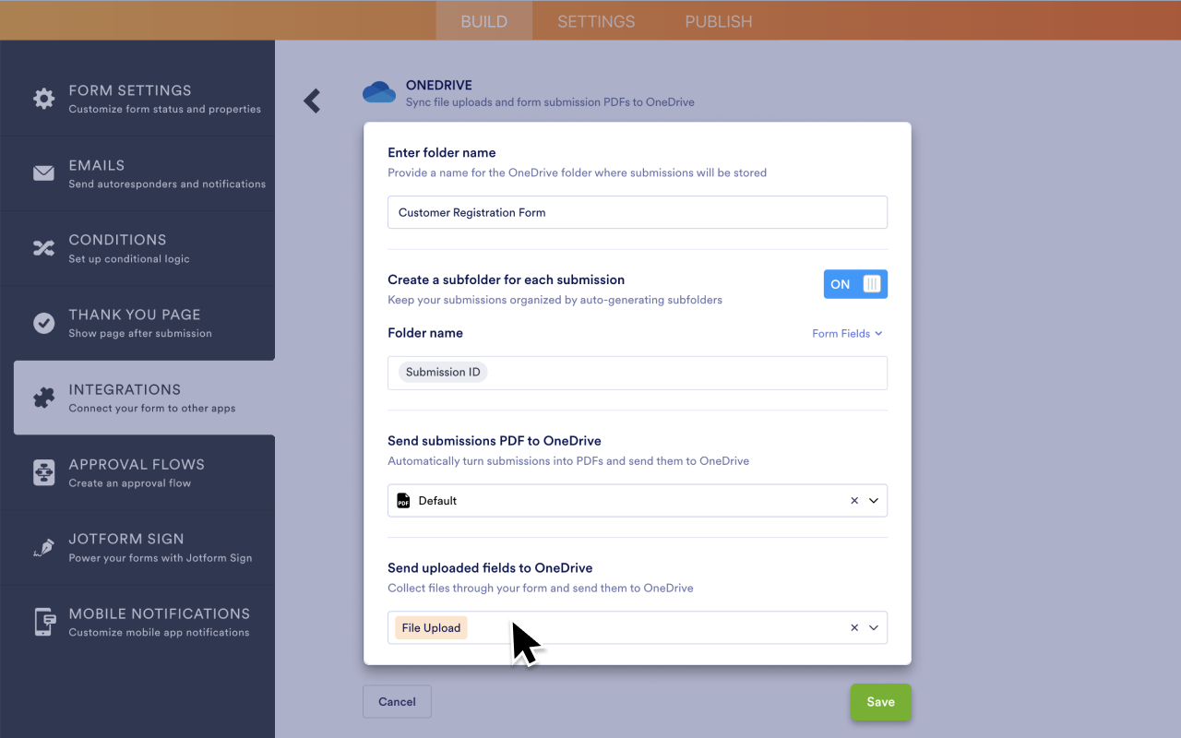Remove the Default PDF selection
This screenshot has width=1181, height=738.
tap(853, 500)
